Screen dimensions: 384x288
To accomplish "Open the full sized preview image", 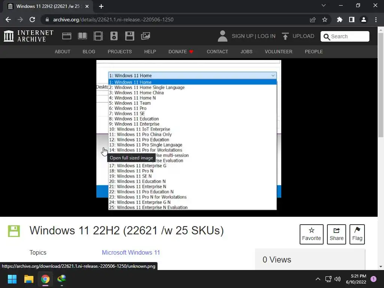I will pos(189,135).
